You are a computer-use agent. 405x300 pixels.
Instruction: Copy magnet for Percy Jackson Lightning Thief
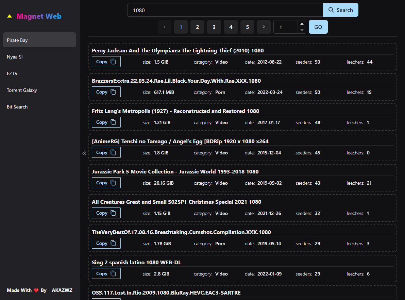coord(106,62)
